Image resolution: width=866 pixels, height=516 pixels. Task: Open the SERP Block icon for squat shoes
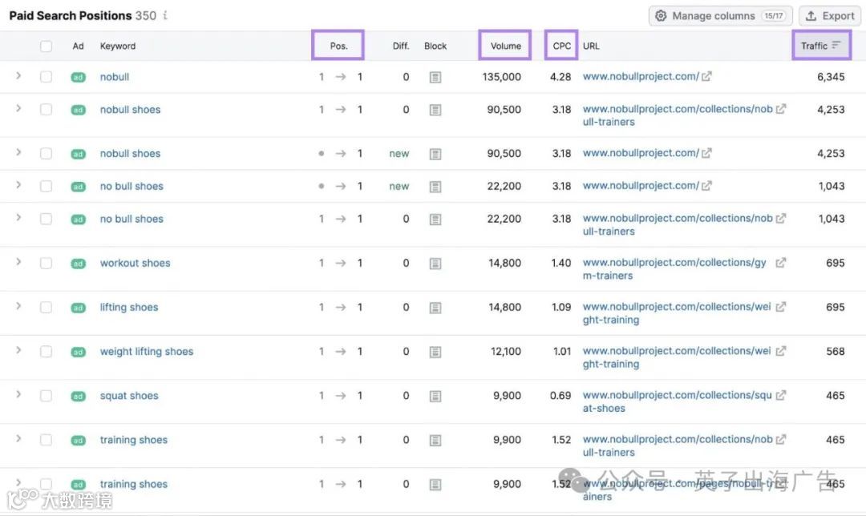click(x=435, y=397)
